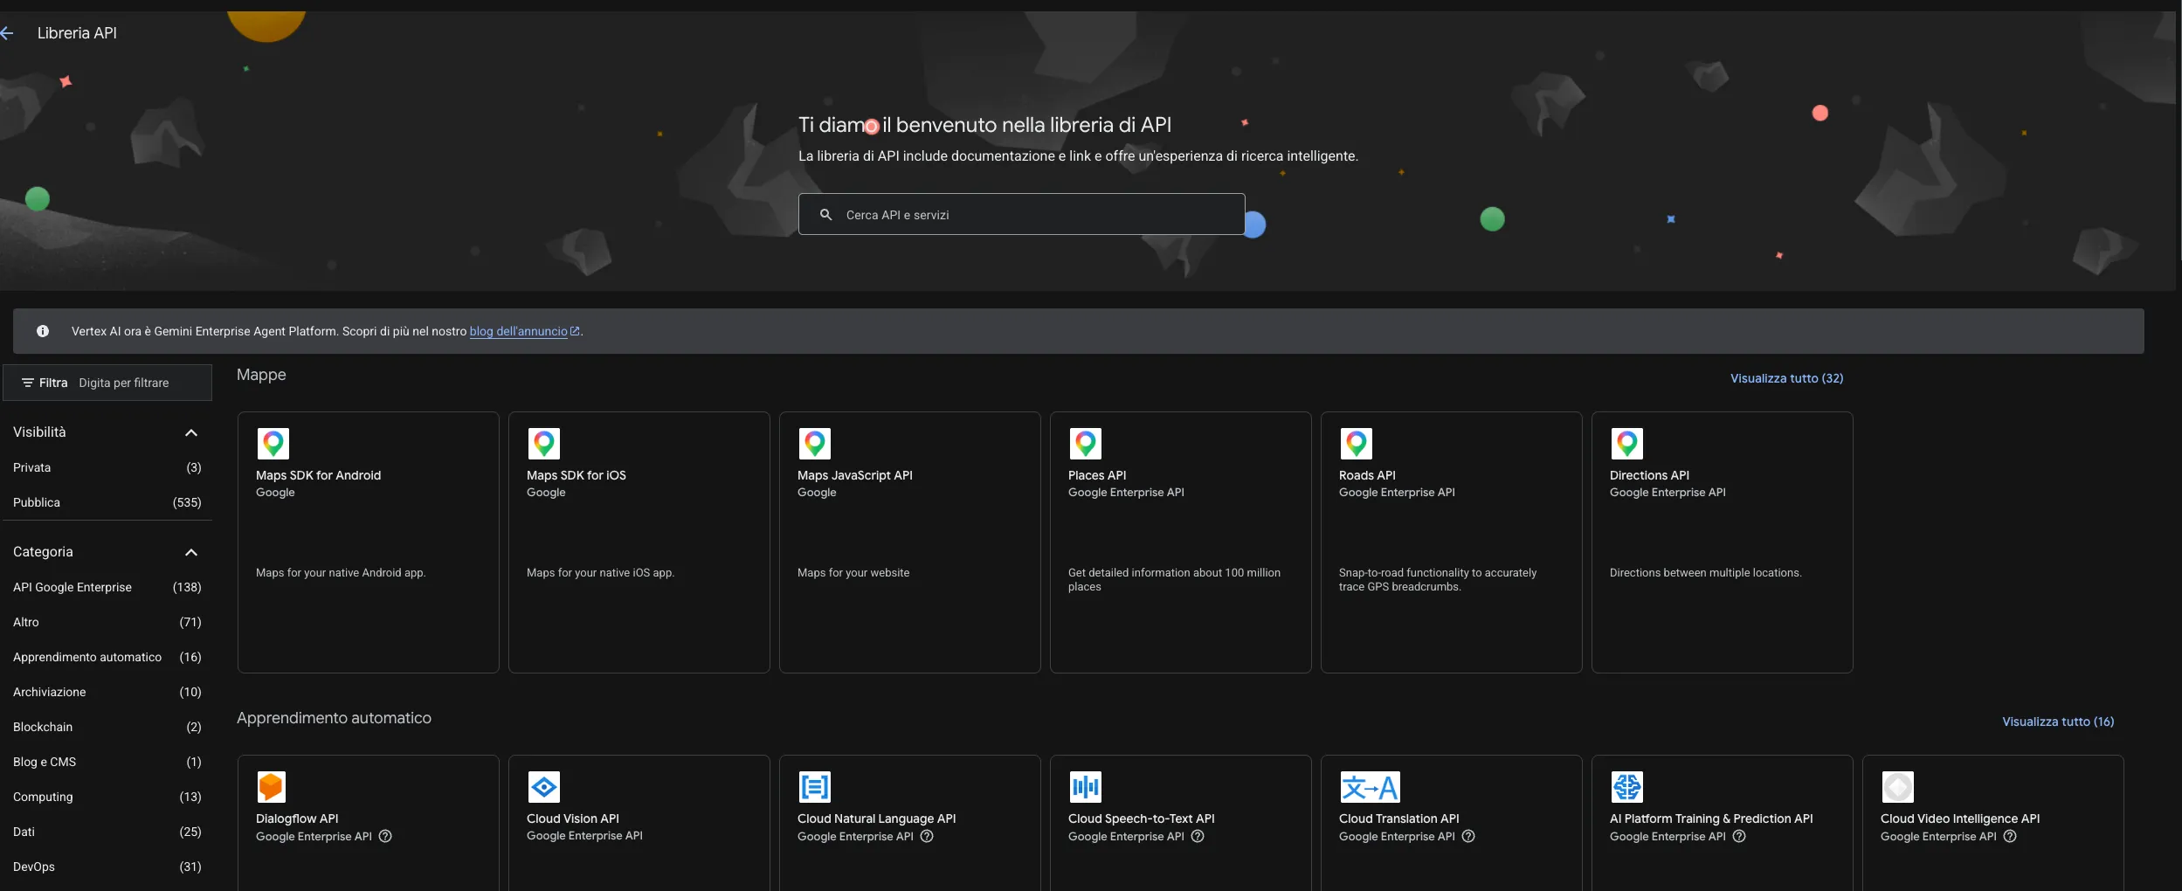Image resolution: width=2182 pixels, height=891 pixels.
Task: Go back using the arrow beside Libreria API
Action: pyautogui.click(x=7, y=33)
